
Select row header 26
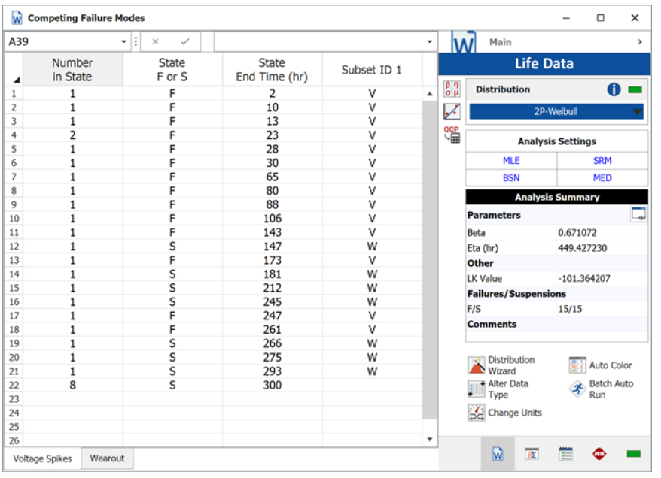(x=14, y=440)
